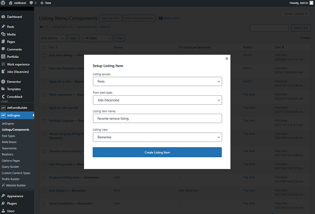Image resolution: width=315 pixels, height=214 pixels.
Task: Open Custom Content Types submenu item
Action: point(16,173)
